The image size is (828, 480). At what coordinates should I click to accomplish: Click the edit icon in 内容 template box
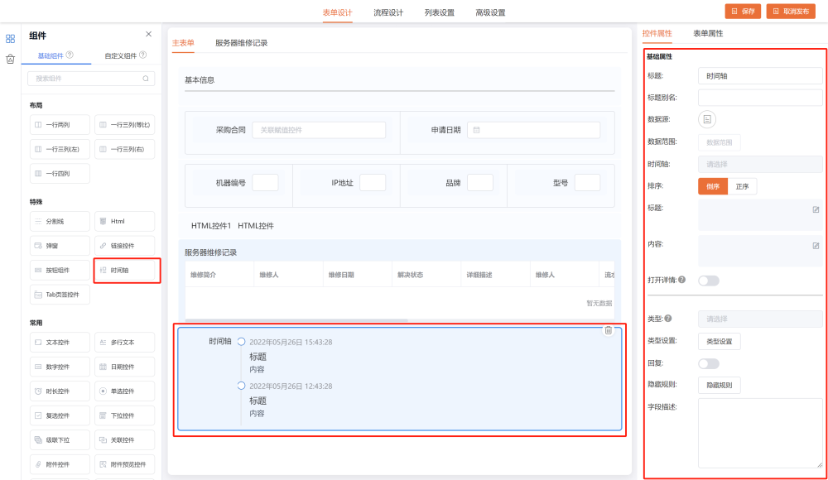[x=816, y=246]
